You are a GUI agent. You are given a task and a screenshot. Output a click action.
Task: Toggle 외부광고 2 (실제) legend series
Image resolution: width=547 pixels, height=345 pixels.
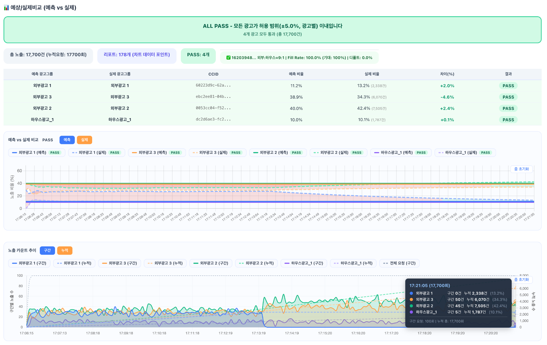(339, 153)
